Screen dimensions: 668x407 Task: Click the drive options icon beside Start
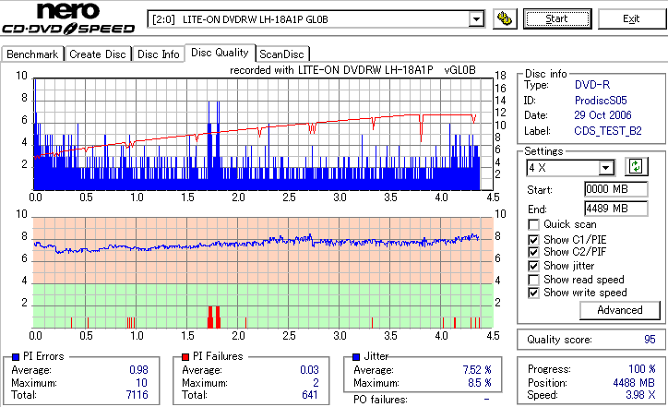(x=505, y=19)
